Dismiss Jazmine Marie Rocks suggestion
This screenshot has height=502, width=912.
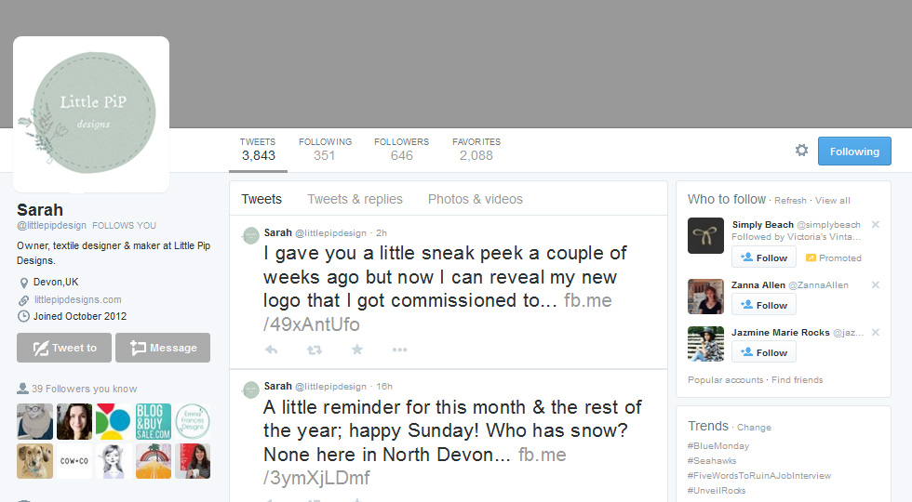point(876,333)
